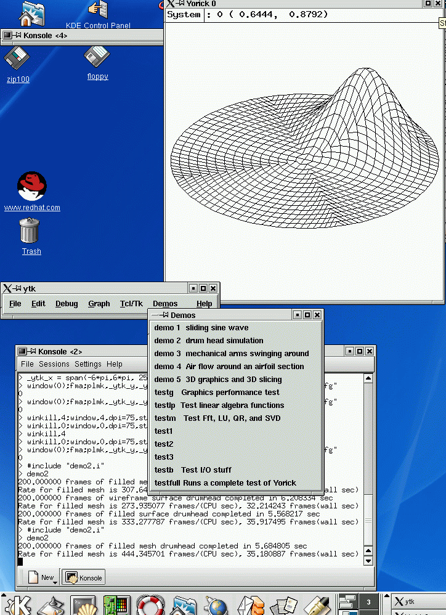Click the K start menu button
The width and height of the screenshot is (446, 615).
coord(17,605)
